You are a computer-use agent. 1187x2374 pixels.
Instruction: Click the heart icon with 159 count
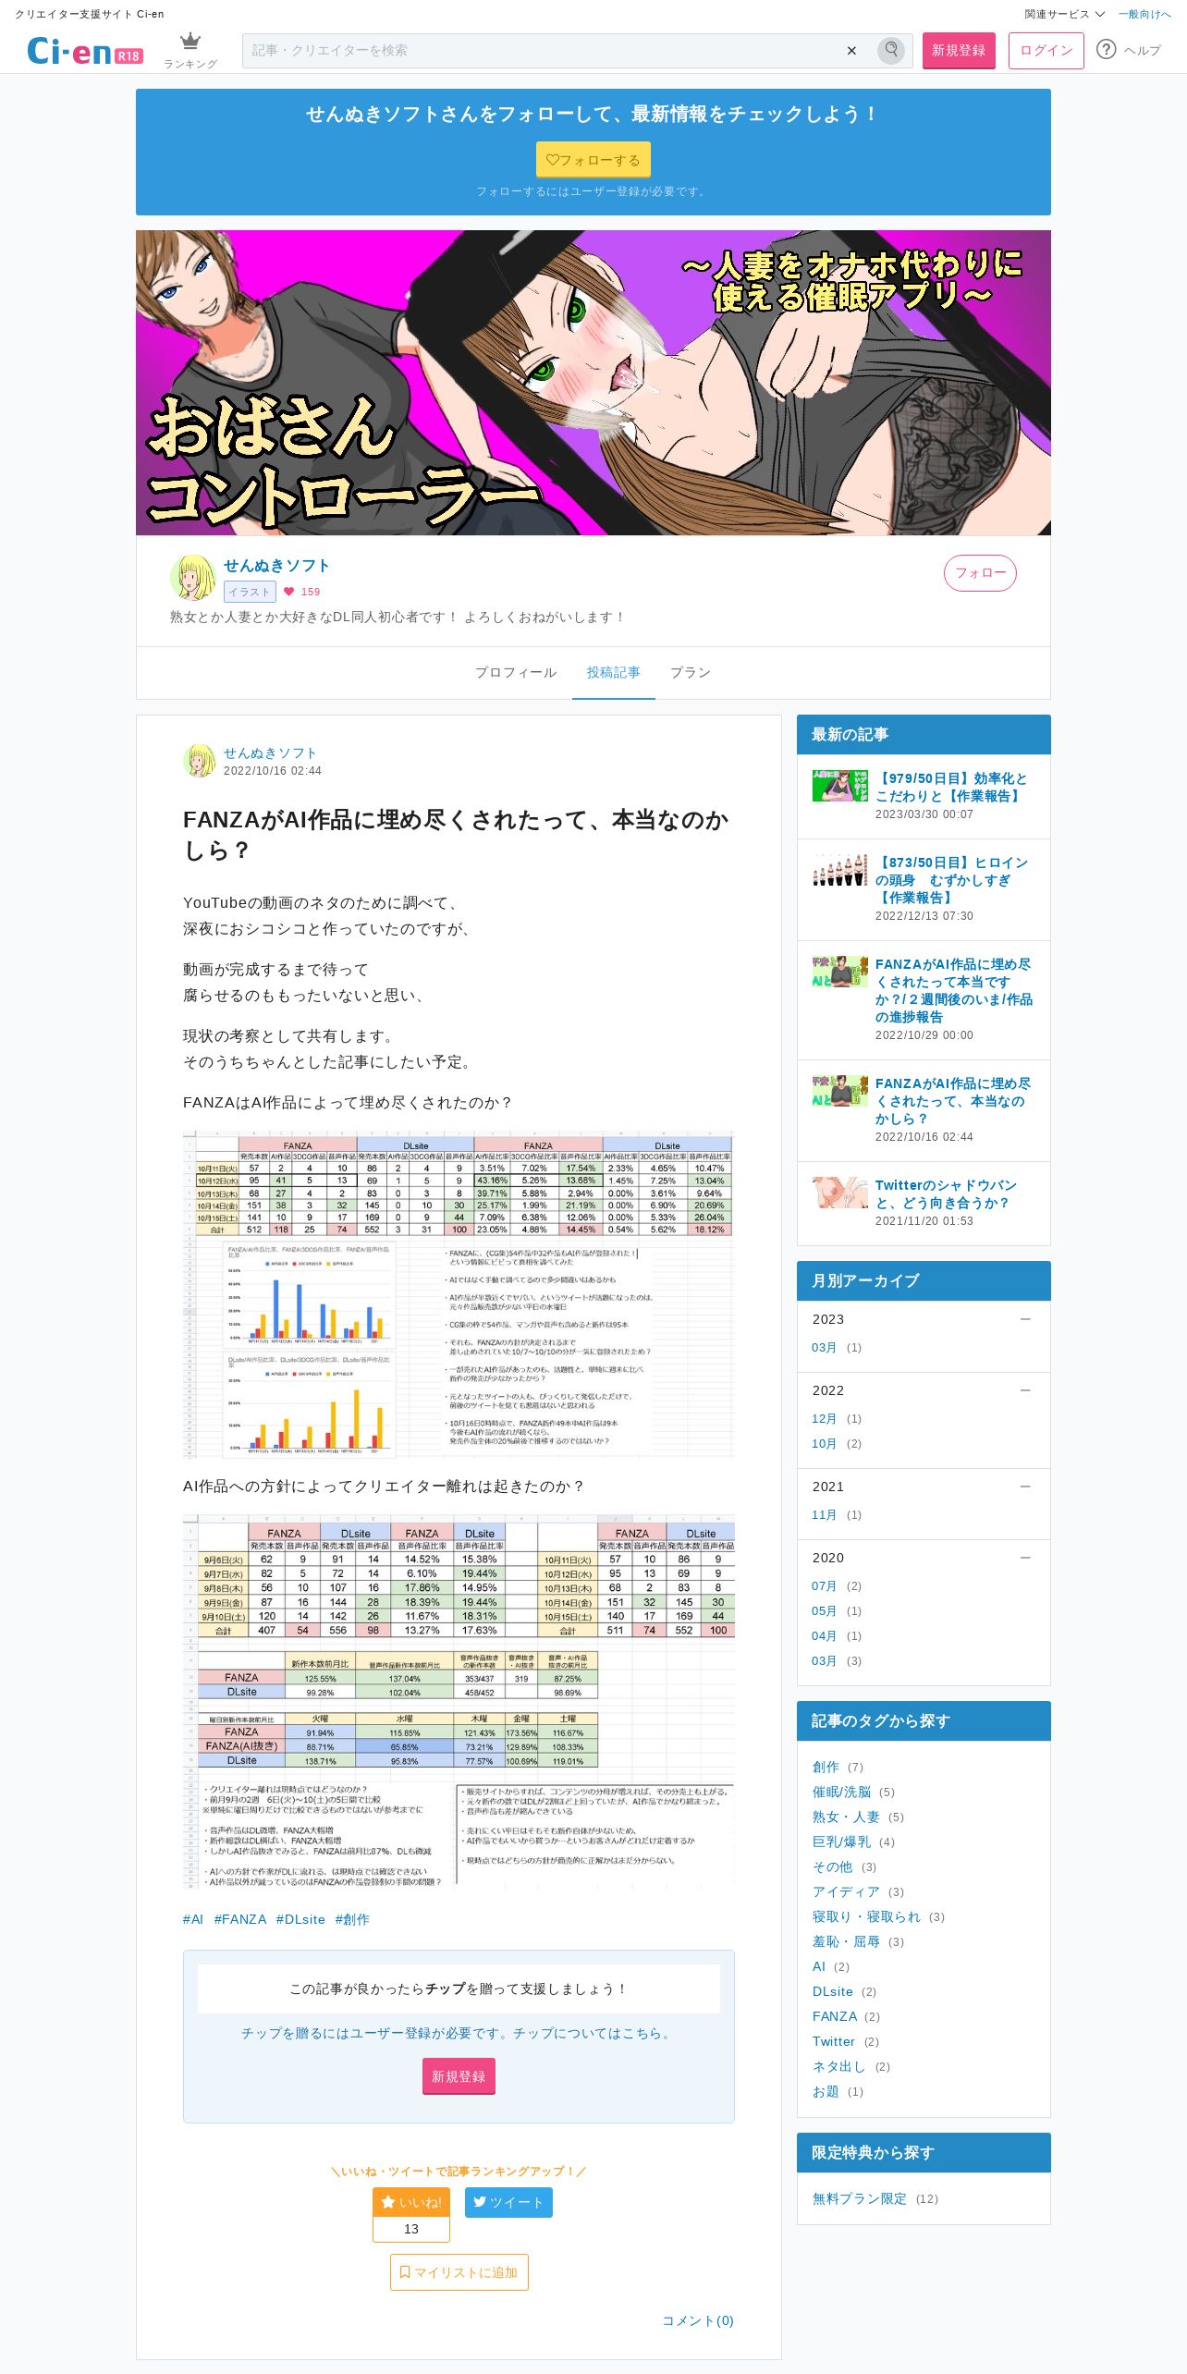click(x=288, y=592)
